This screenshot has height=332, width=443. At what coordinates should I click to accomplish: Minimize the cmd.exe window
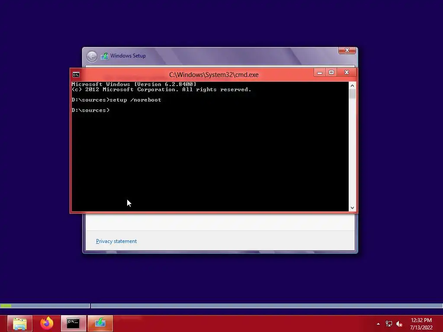pos(320,73)
